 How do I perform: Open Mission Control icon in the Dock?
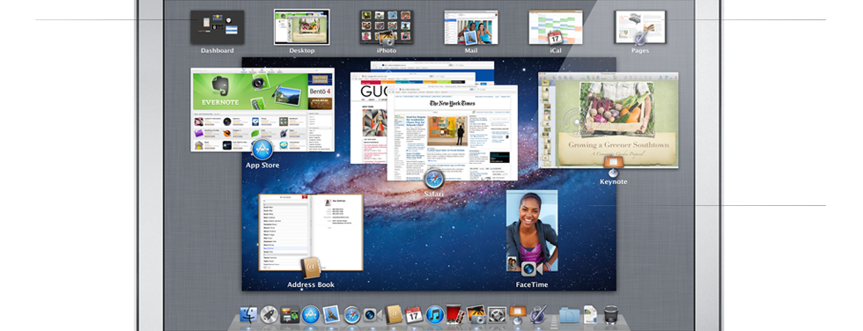(x=290, y=314)
